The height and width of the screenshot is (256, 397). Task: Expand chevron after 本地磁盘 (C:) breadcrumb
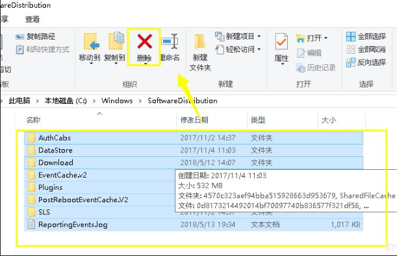coord(94,101)
